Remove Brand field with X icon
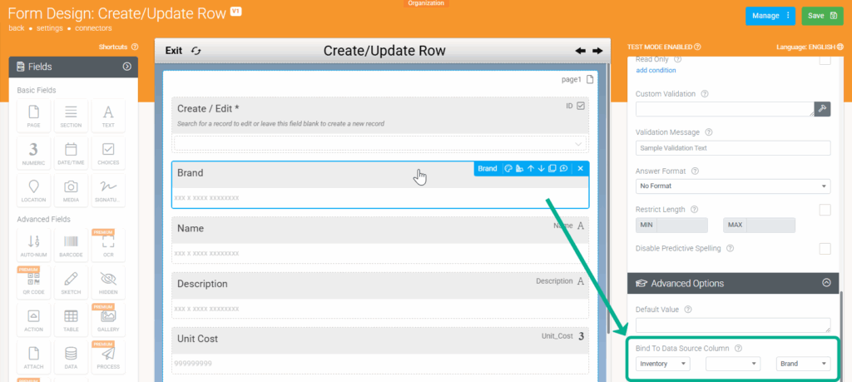 (580, 168)
